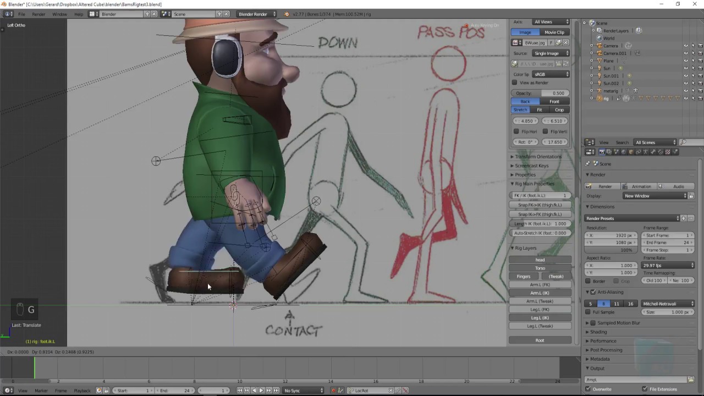Image resolution: width=704 pixels, height=396 pixels.
Task: Open the No Sync playback dropdown
Action: pyautogui.click(x=303, y=391)
